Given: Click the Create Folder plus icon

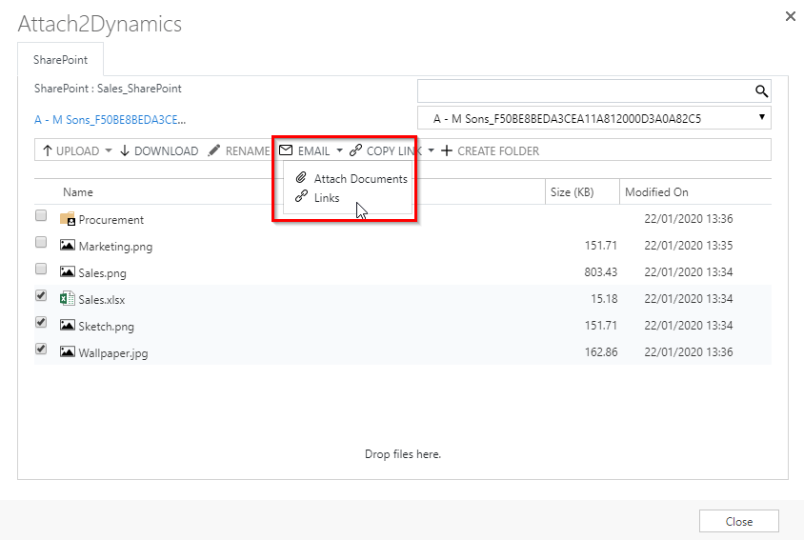Looking at the screenshot, I should 447,150.
